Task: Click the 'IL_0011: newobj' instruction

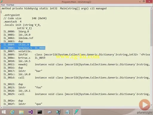Action: tap(15, 64)
